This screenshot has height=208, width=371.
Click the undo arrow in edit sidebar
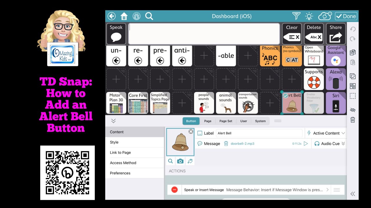tap(353, 29)
